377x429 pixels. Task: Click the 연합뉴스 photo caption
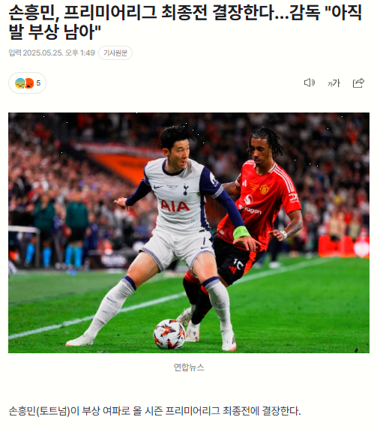189,367
